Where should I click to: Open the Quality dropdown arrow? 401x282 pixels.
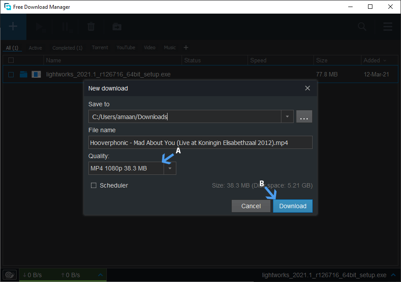[170, 168]
